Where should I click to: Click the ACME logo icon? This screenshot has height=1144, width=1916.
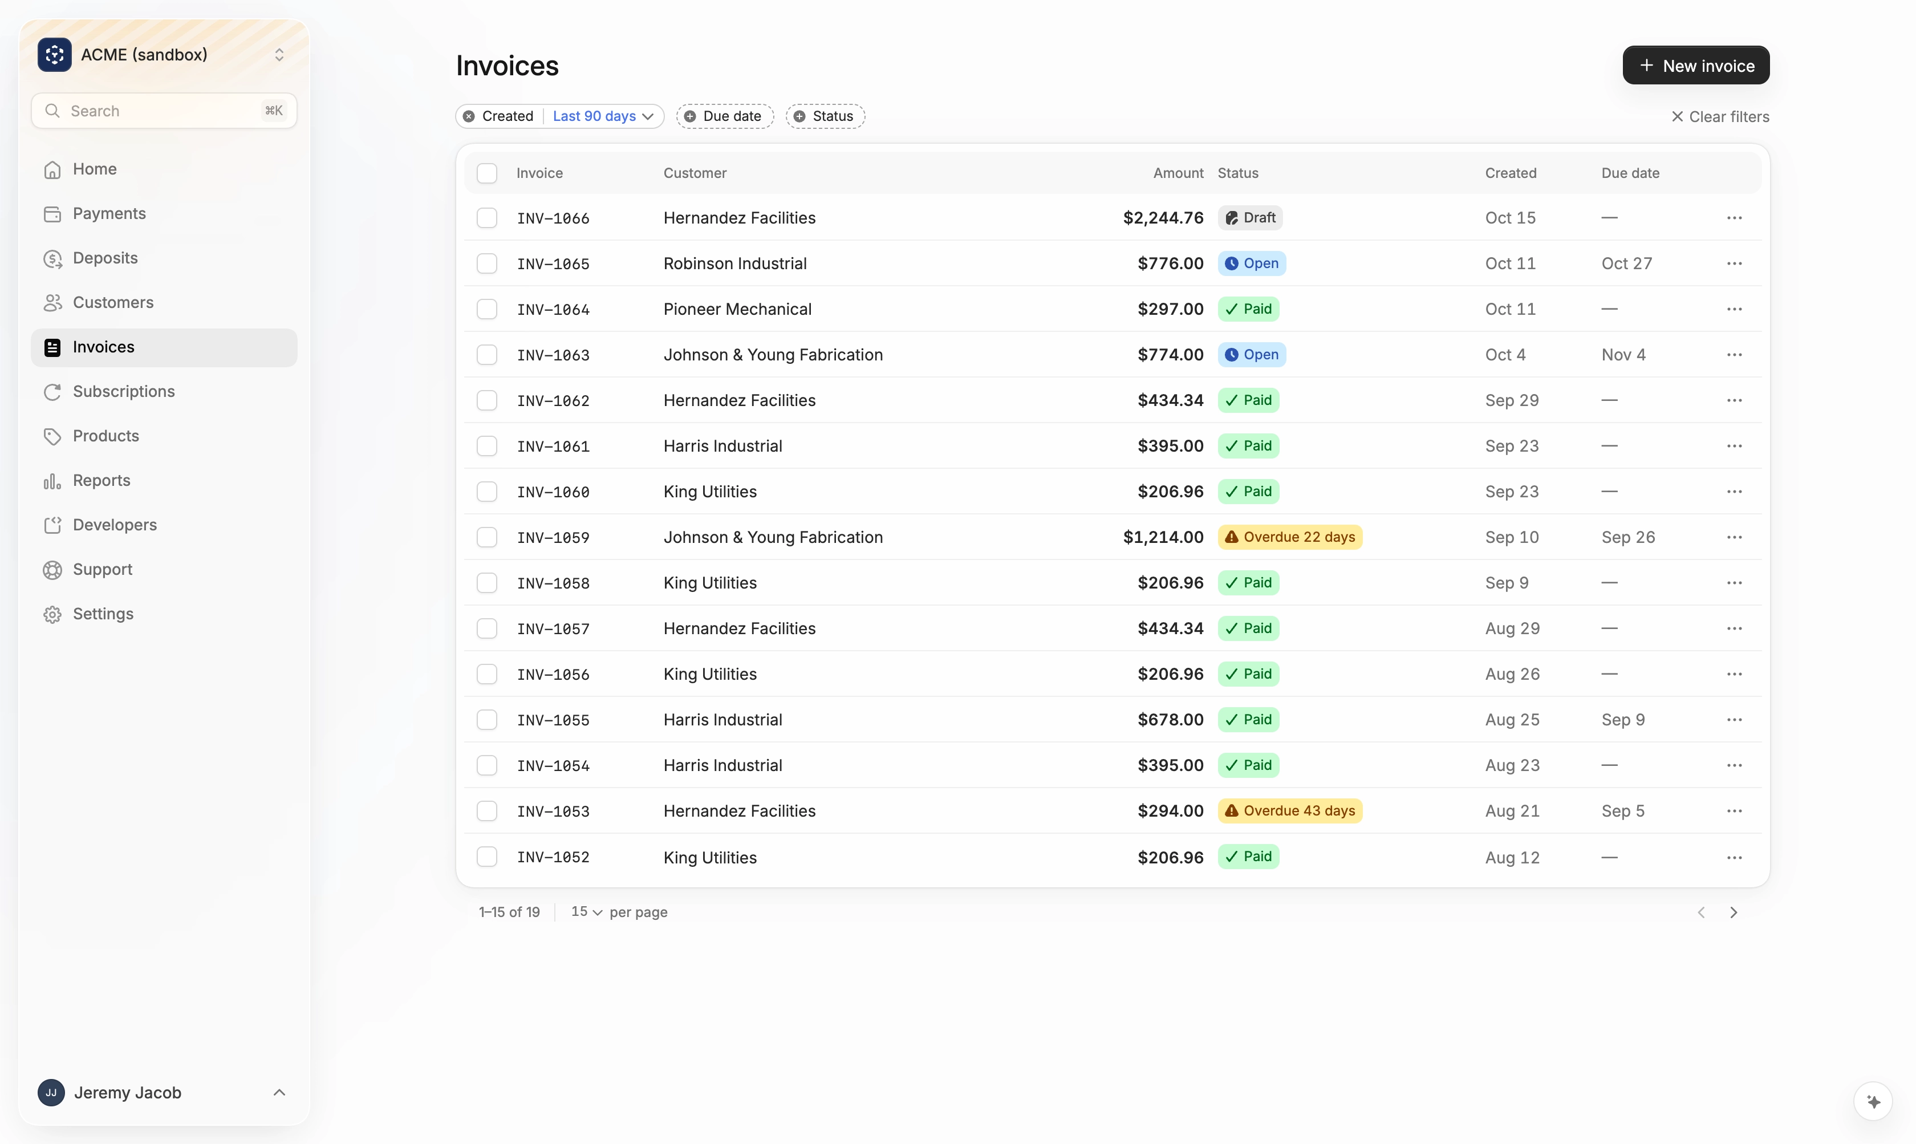tap(54, 55)
